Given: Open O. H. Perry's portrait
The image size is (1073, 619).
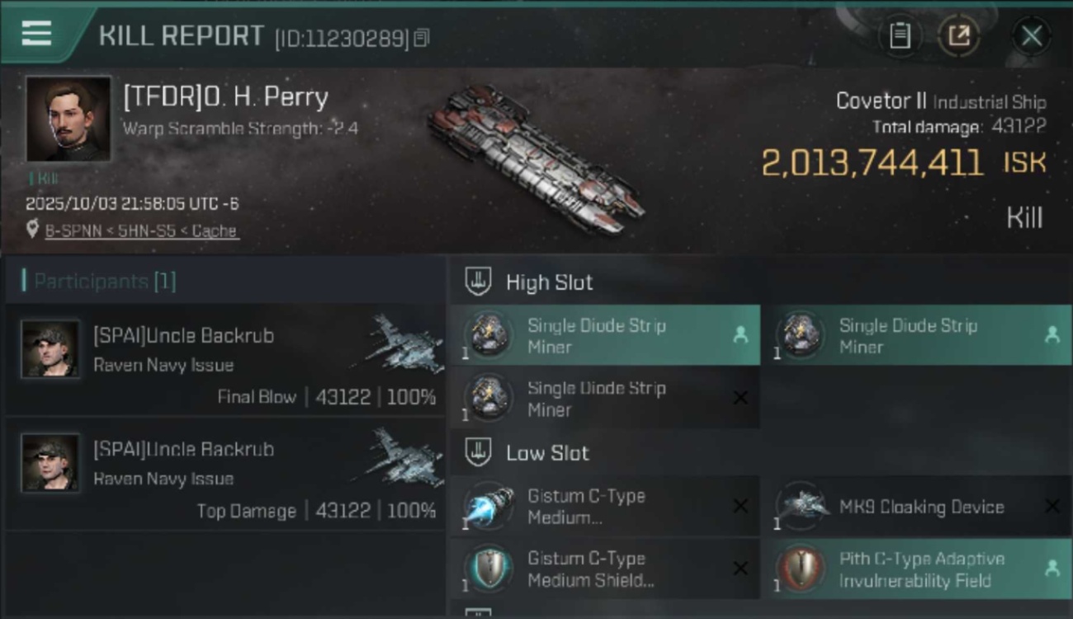Looking at the screenshot, I should click(x=68, y=119).
